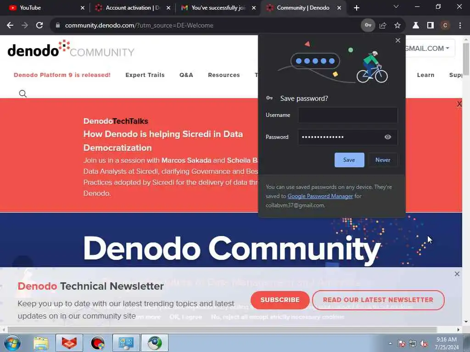Close the Save password popup
The width and height of the screenshot is (470, 352).
[x=398, y=40]
